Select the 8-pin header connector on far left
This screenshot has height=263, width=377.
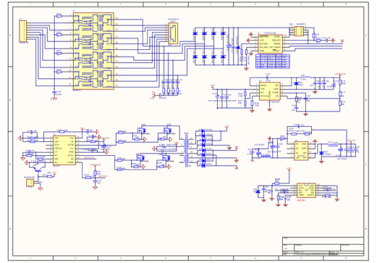23,32
